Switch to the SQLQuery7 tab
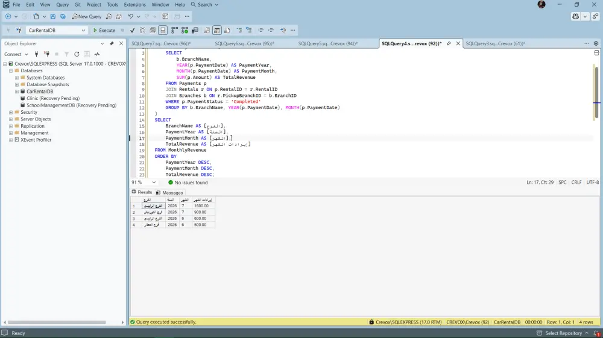 point(161,43)
